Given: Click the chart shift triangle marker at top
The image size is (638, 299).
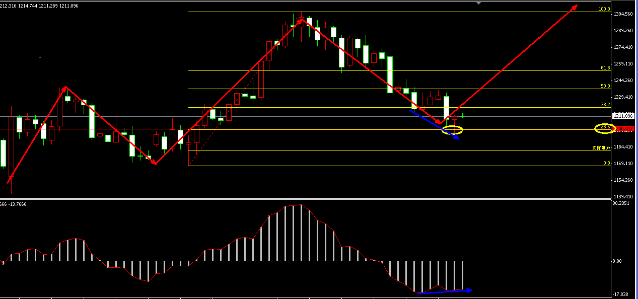Looking at the screenshot, I should [478, 3].
